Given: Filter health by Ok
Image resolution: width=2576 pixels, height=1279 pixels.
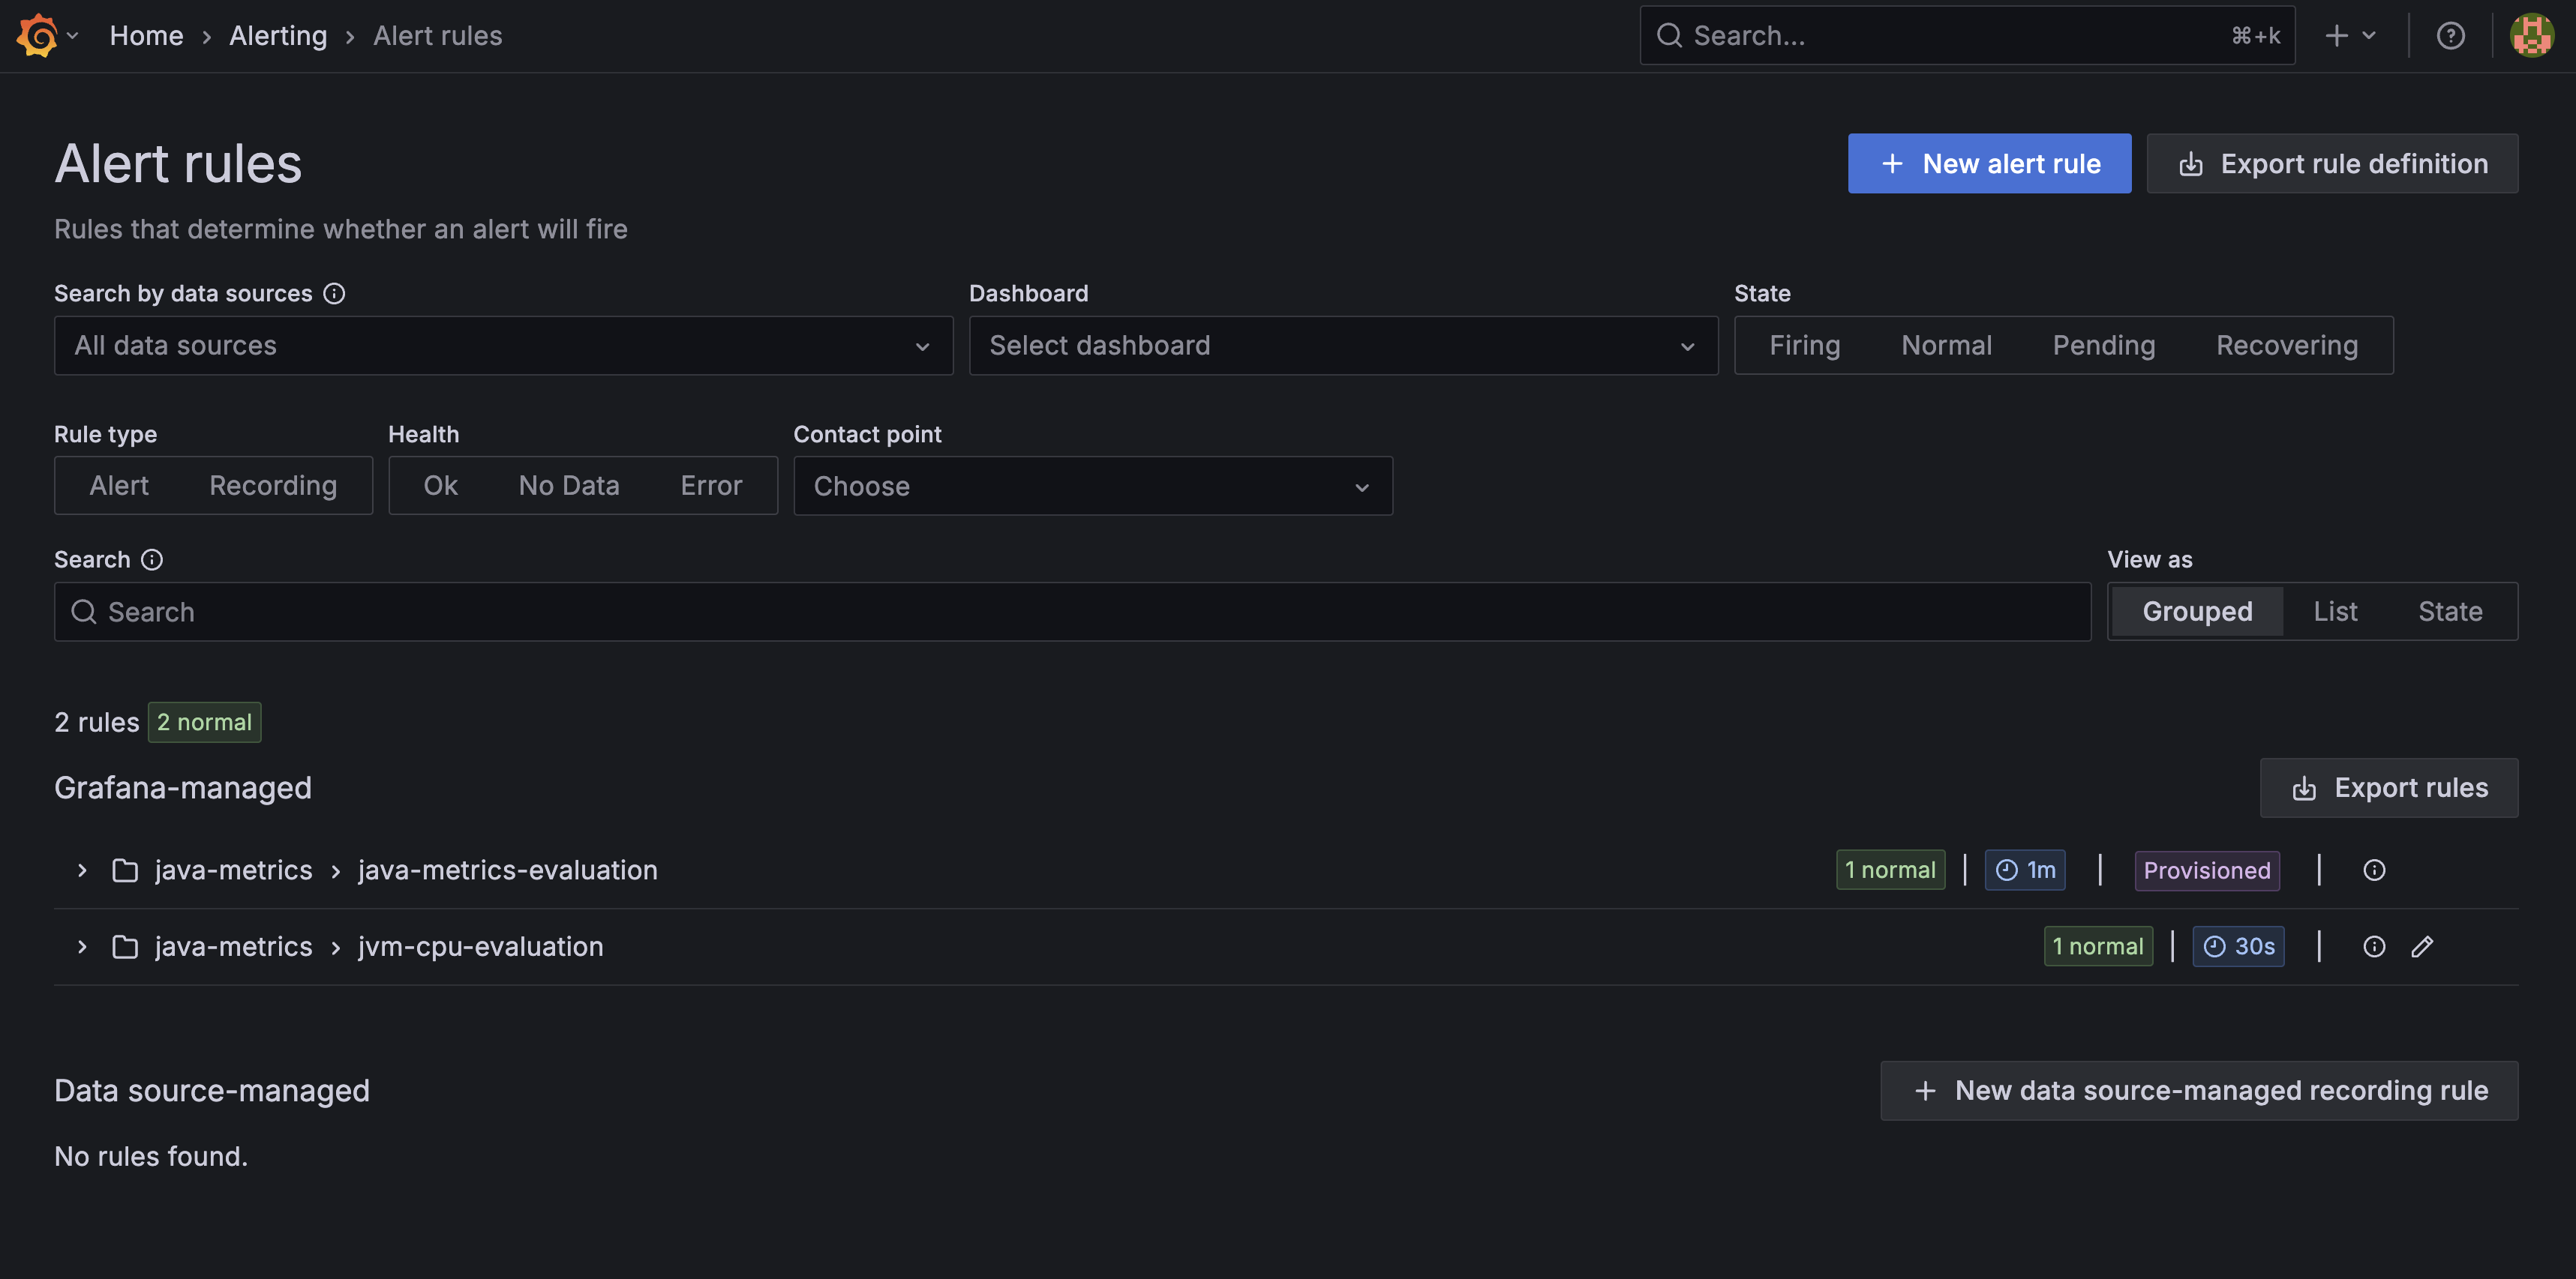Looking at the screenshot, I should pos(440,486).
